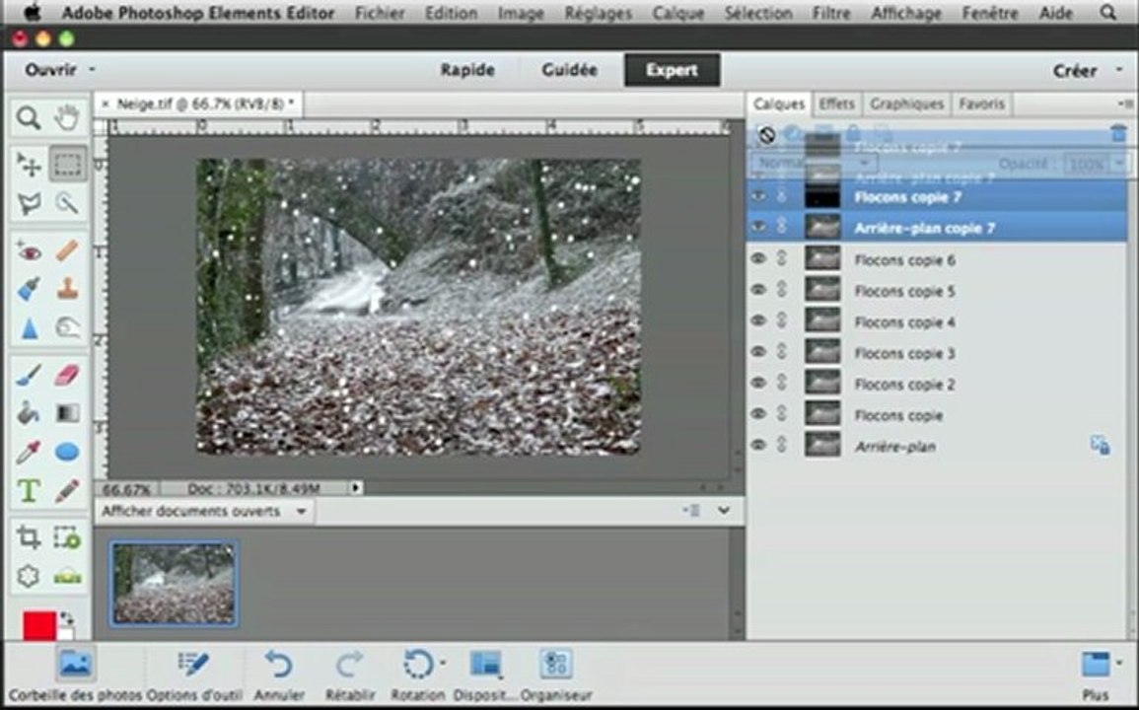The image size is (1139, 710).
Task: Click the Disposition layout button
Action: tap(485, 675)
